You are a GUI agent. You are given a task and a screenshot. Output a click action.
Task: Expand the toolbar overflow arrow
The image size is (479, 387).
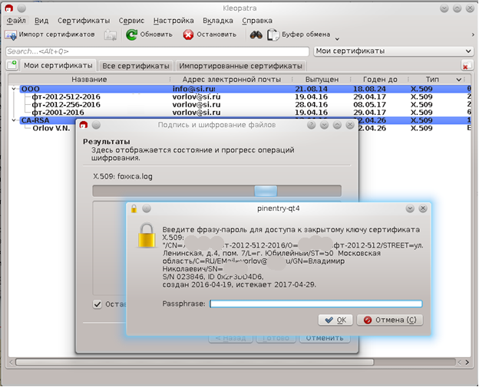337,39
